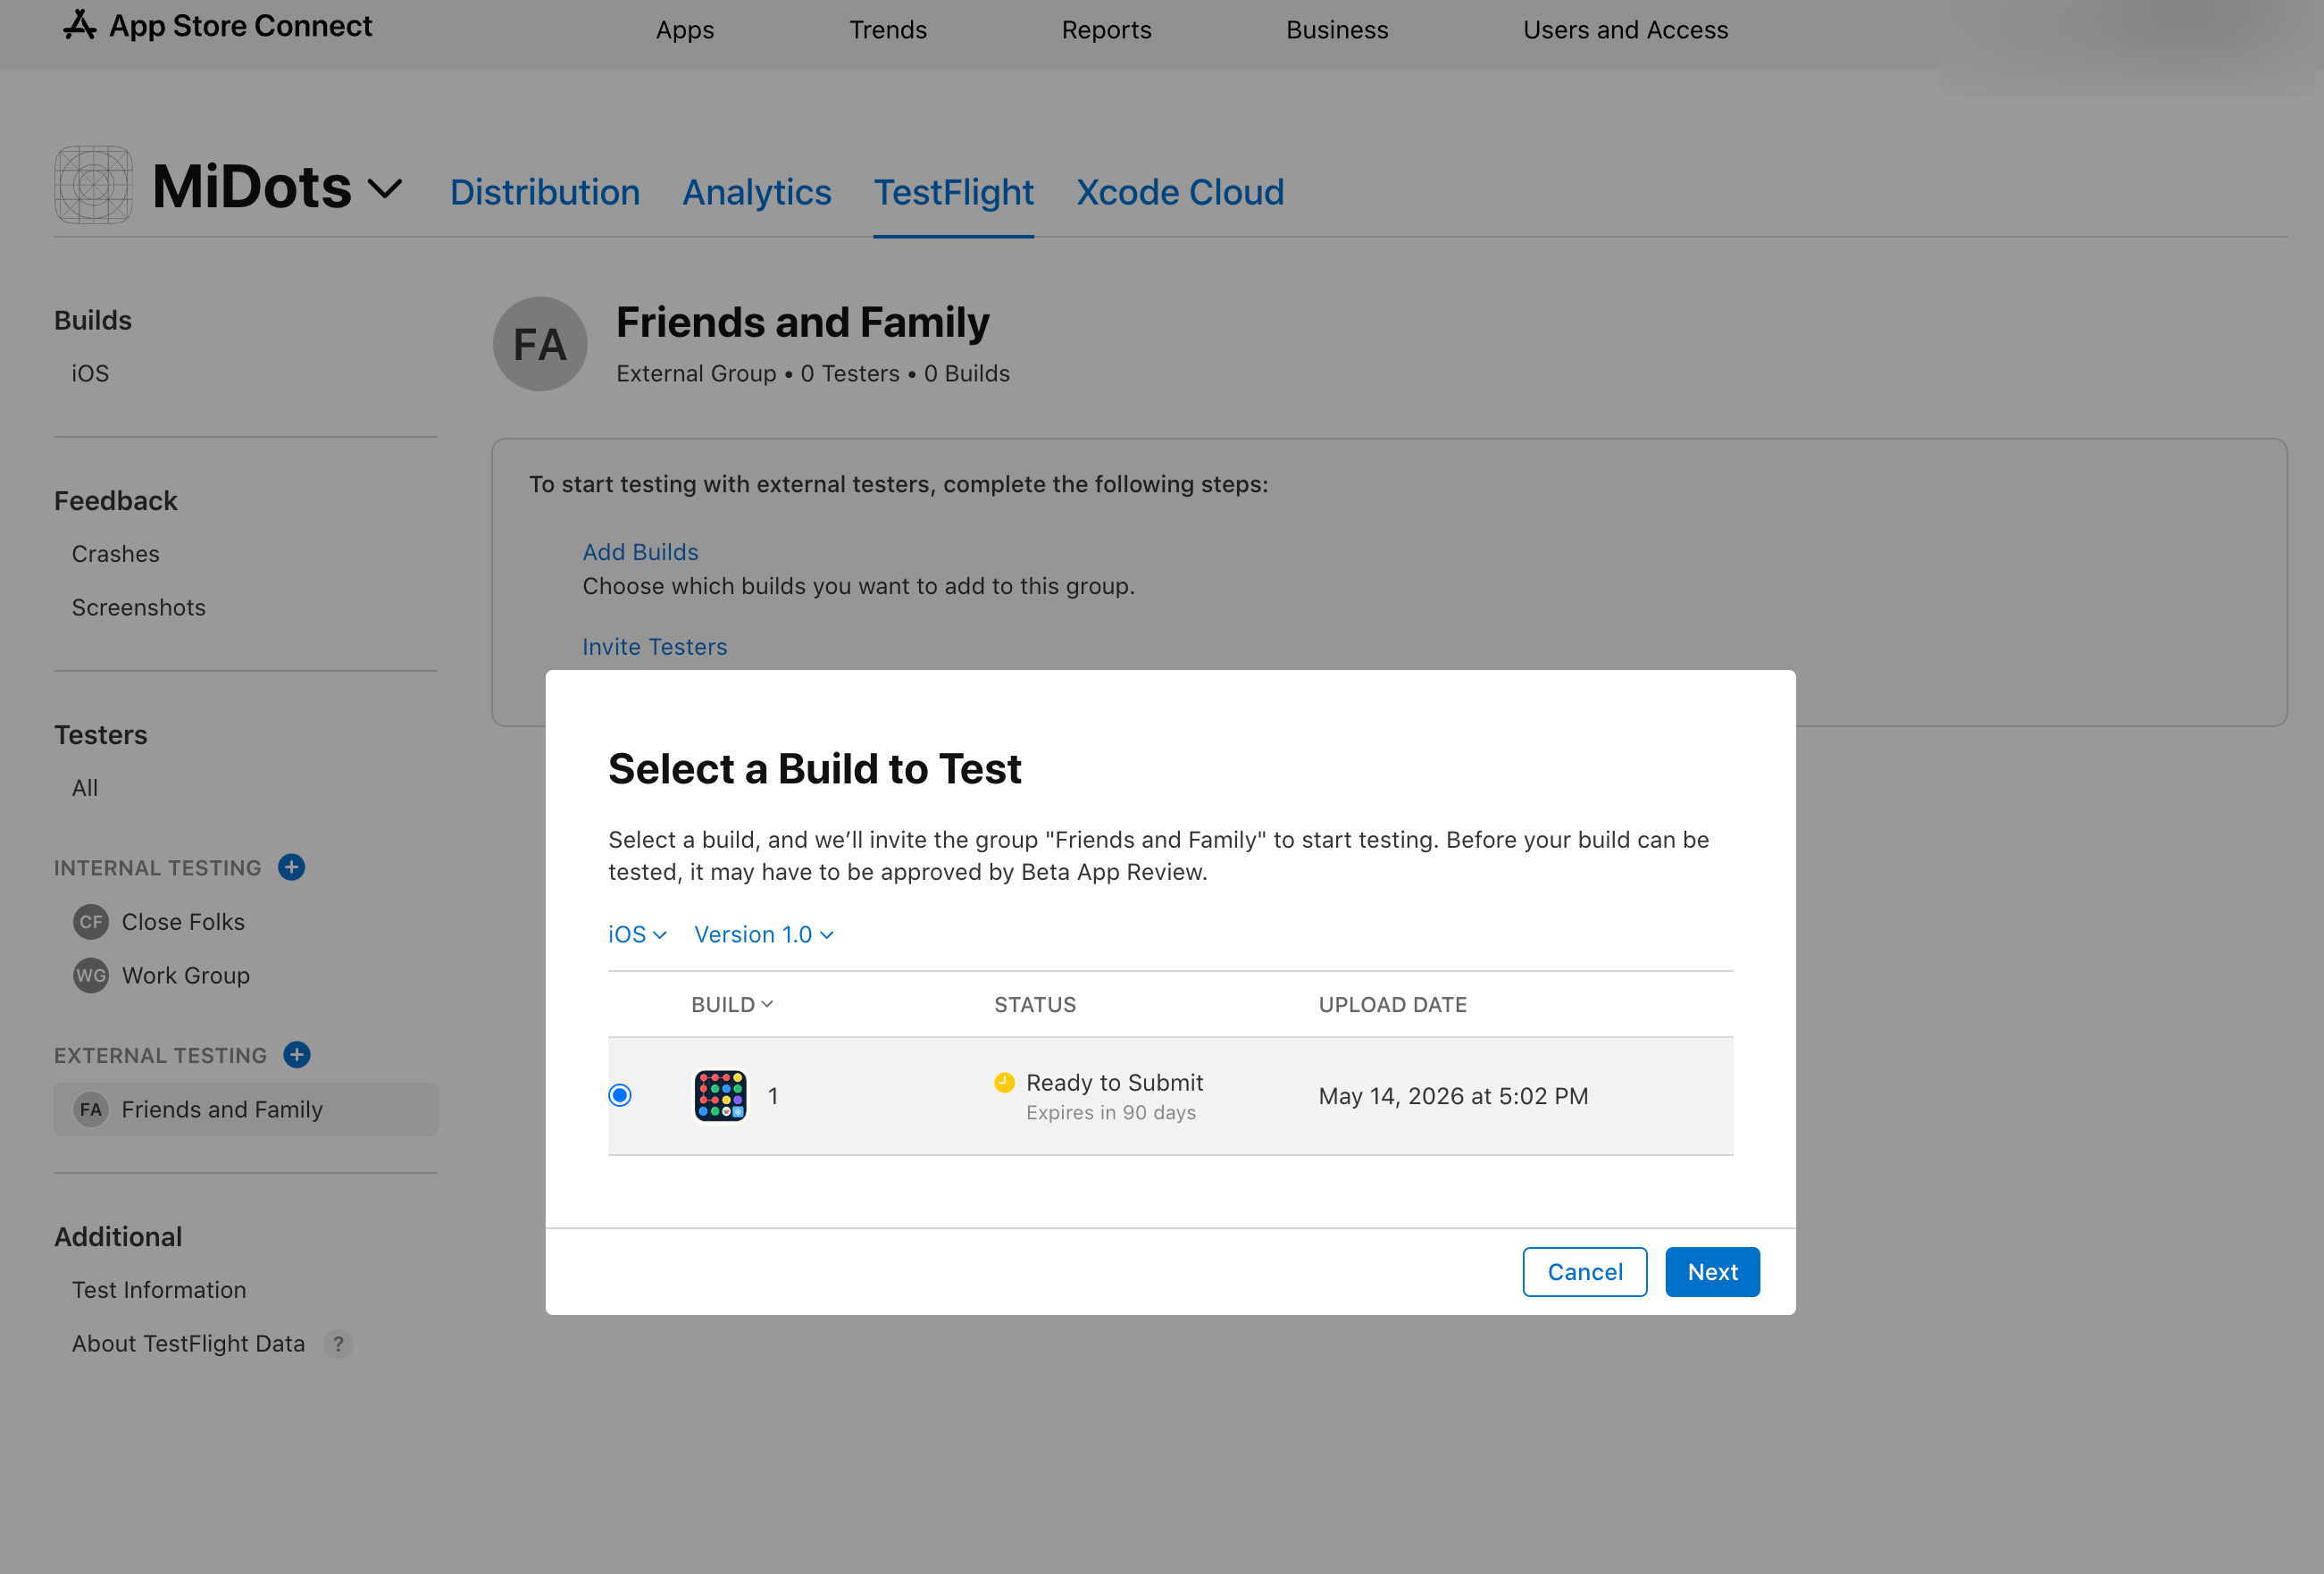Switch to the Xcode Cloud tab
2324x1574 pixels.
click(1180, 192)
